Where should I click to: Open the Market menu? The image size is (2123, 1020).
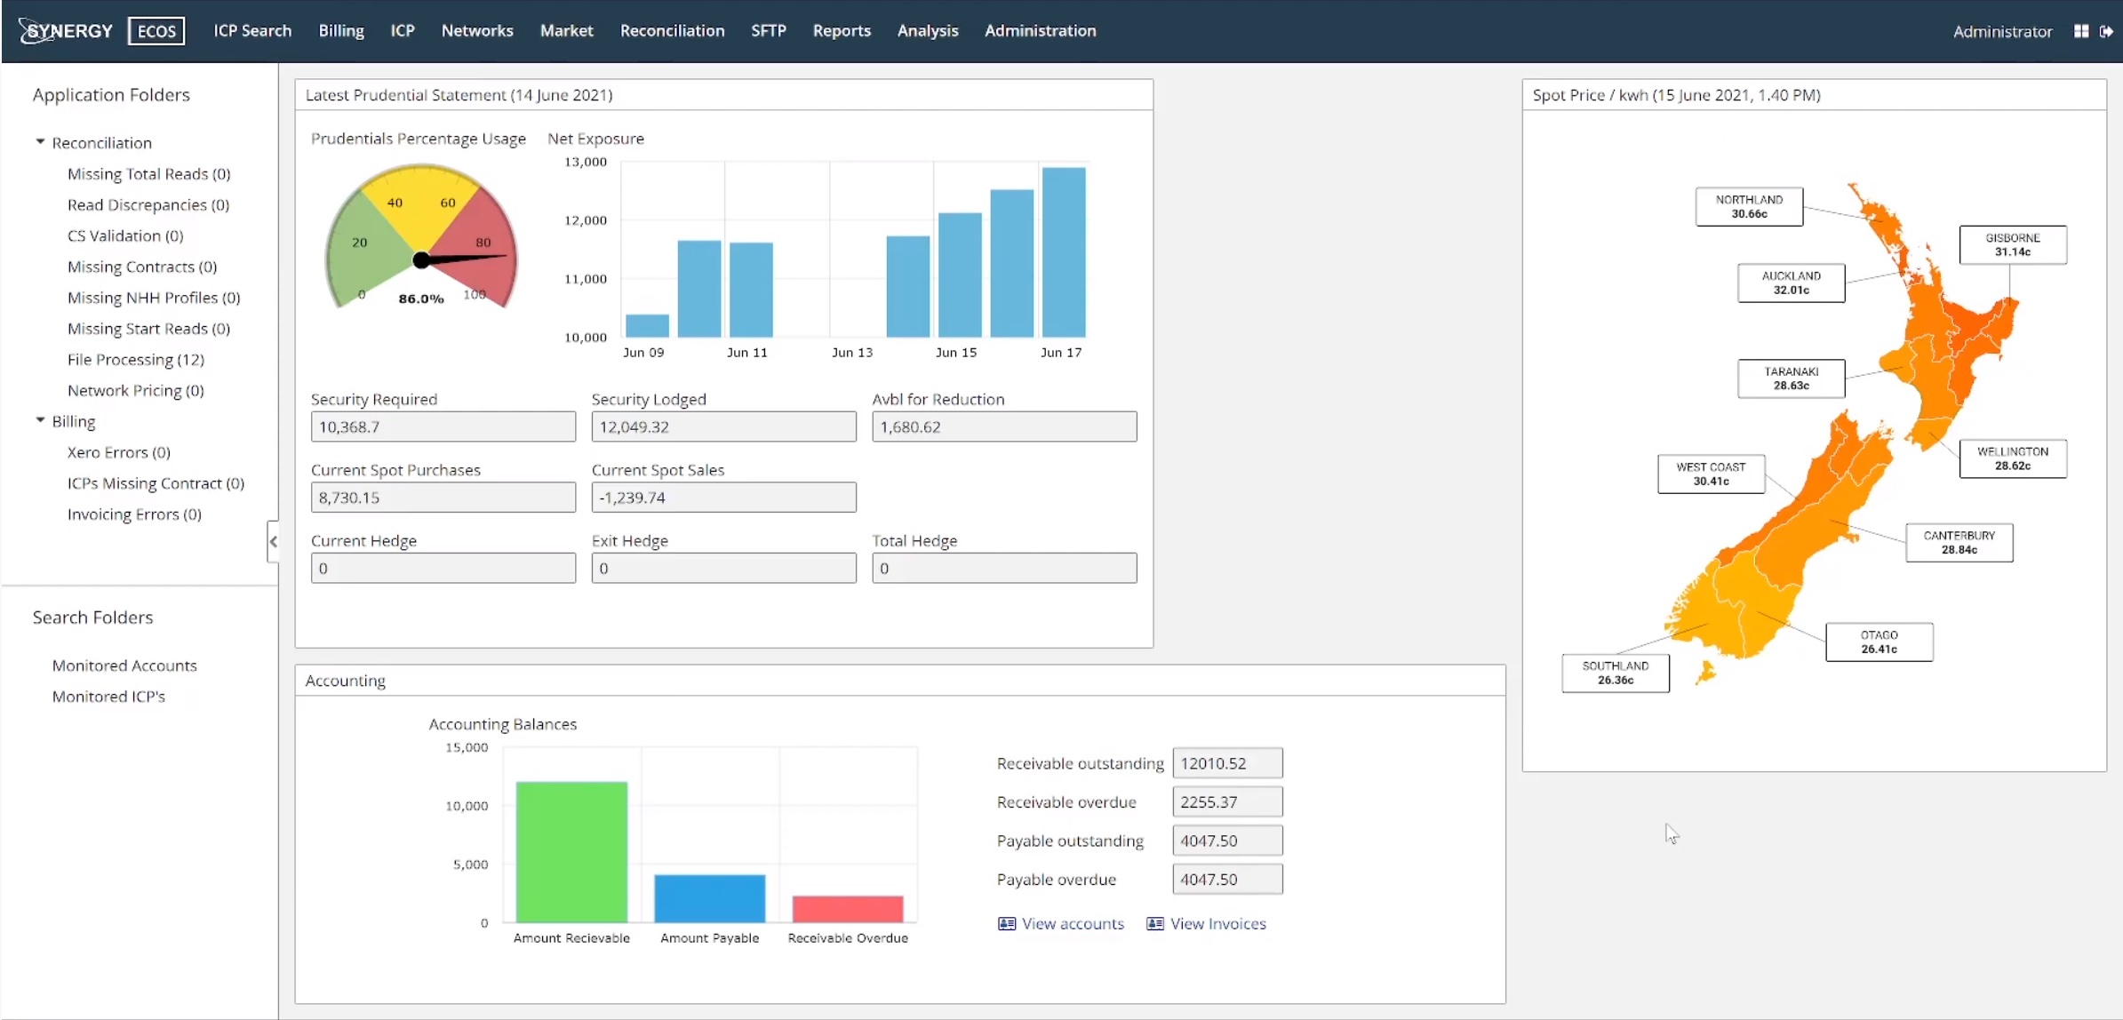[566, 31]
